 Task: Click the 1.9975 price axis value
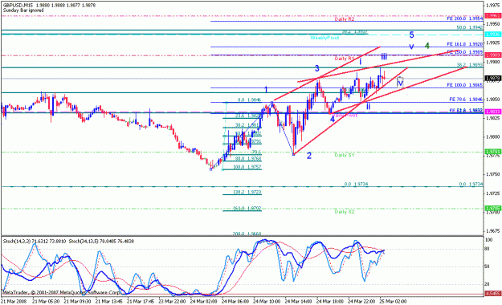(492, 5)
